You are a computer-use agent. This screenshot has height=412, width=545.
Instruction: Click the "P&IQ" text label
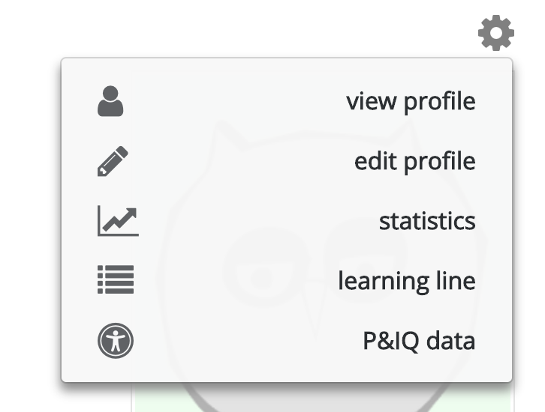[390, 342]
